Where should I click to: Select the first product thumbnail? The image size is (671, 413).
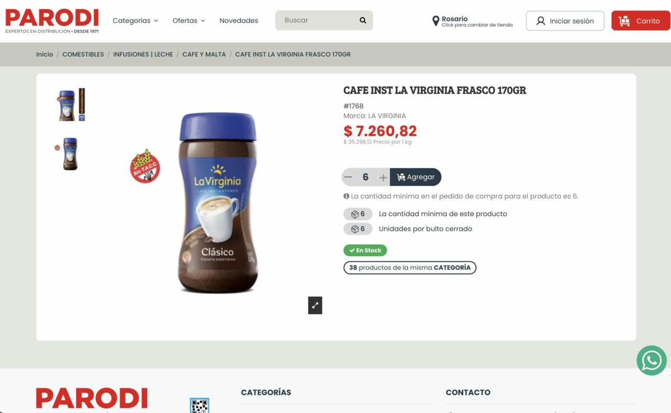(x=71, y=104)
